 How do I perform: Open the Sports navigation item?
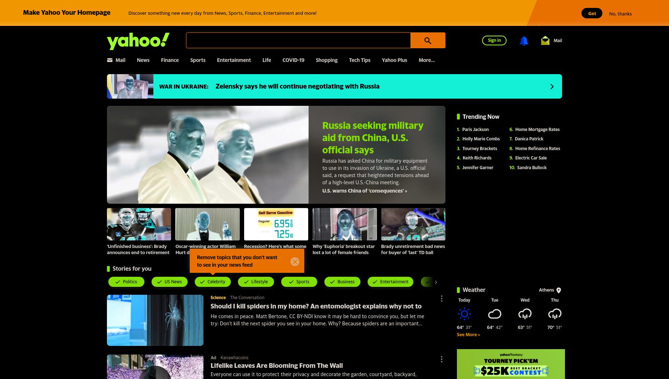click(x=198, y=60)
